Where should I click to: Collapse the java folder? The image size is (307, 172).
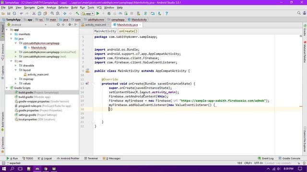12,39
